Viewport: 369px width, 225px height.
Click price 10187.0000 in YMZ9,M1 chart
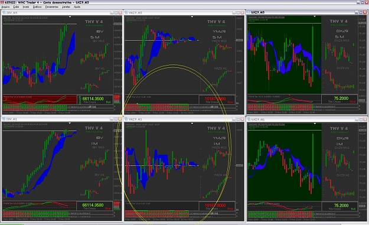[x=215, y=206]
